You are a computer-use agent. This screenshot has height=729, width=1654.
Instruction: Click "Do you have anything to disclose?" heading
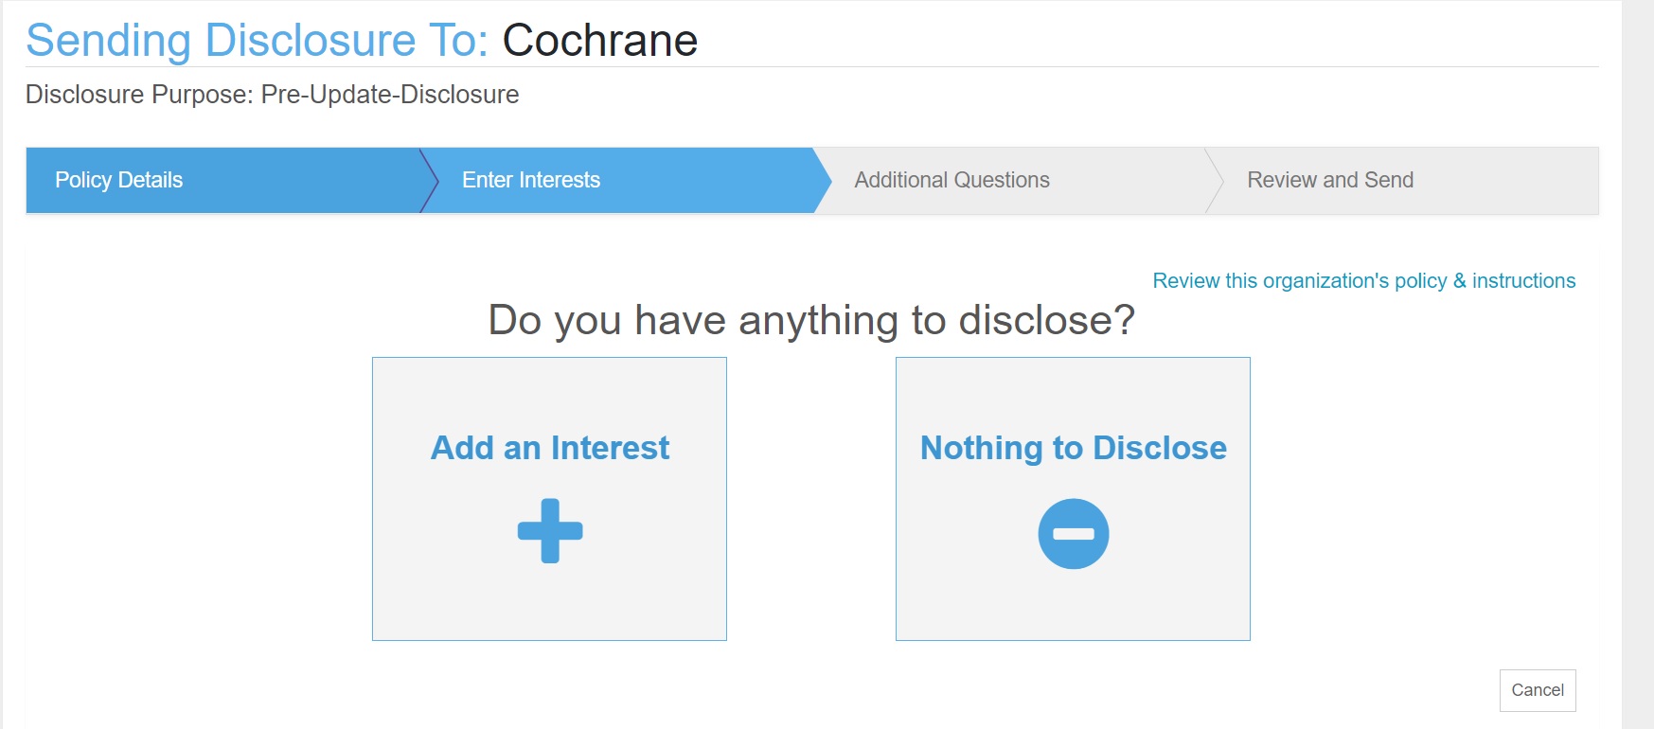(811, 320)
